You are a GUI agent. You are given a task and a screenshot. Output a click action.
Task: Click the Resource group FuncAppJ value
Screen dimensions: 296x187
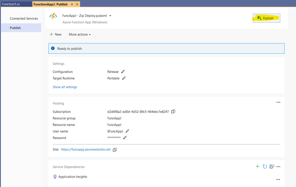tap(114, 118)
